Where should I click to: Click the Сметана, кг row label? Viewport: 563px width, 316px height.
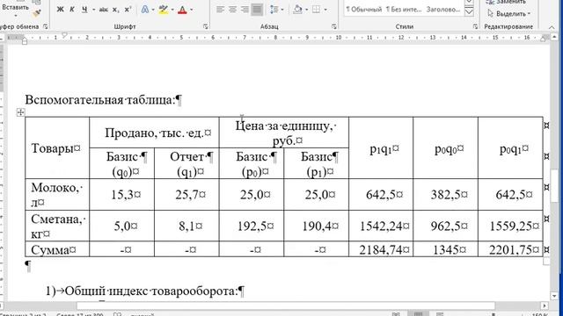click(x=57, y=226)
